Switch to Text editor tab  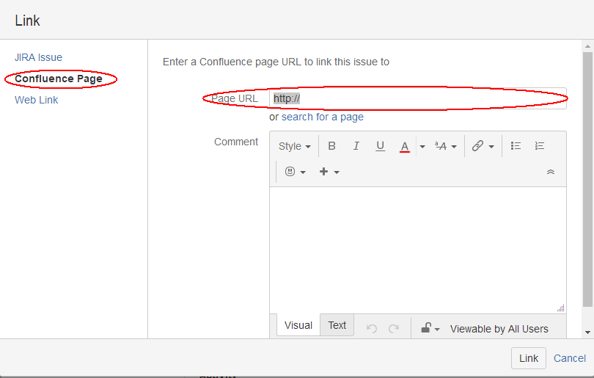337,325
